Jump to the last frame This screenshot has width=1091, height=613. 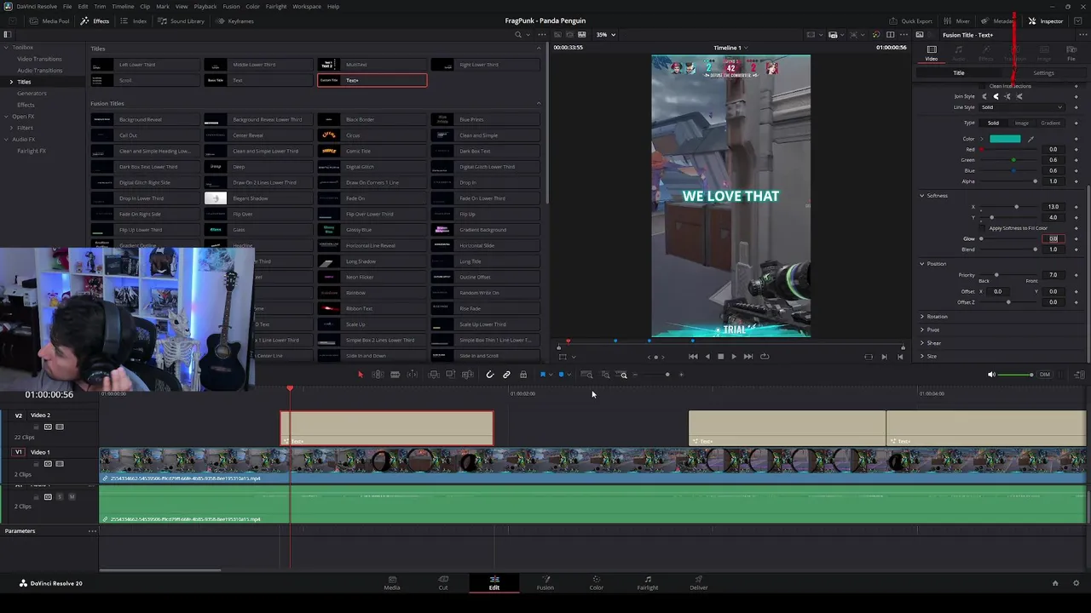[748, 357]
